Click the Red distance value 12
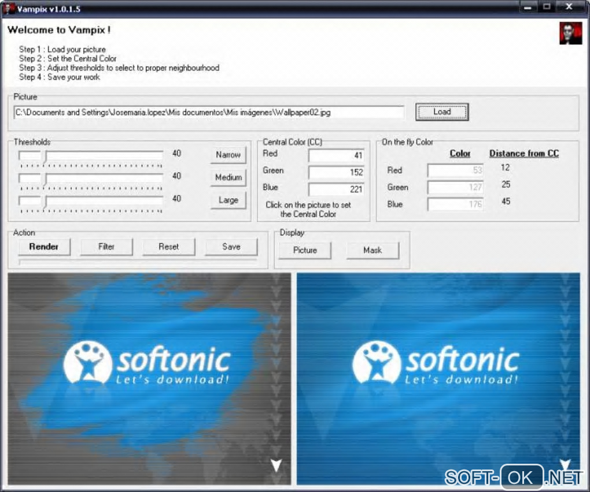Viewport: 590px width, 492px height. (505, 167)
